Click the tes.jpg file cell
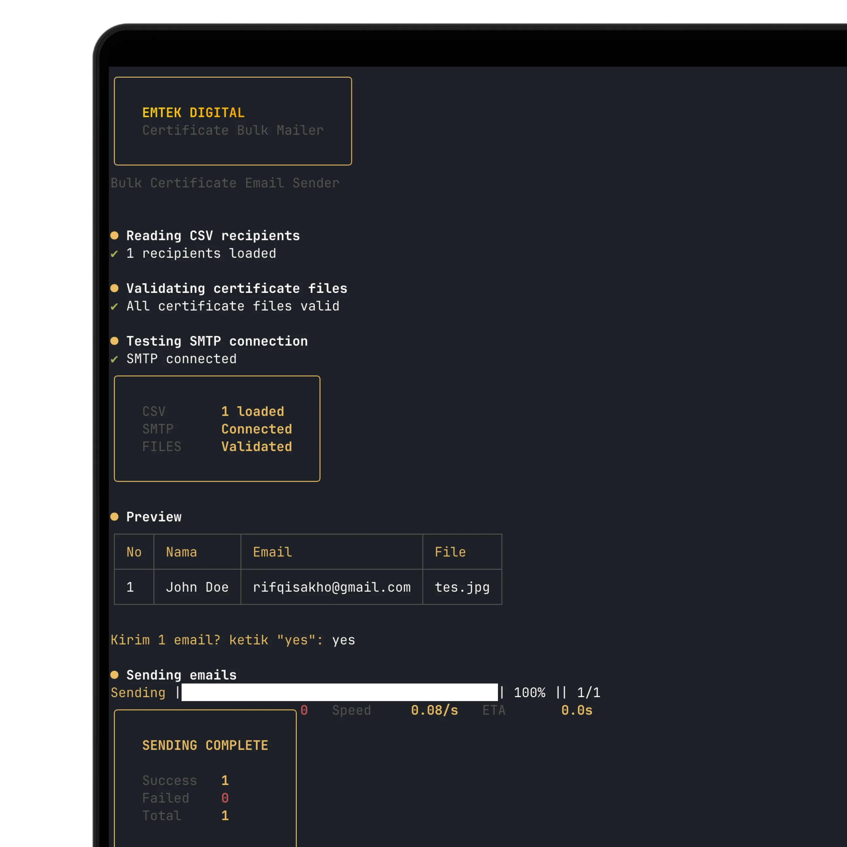Image resolution: width=847 pixels, height=847 pixels. coord(462,587)
